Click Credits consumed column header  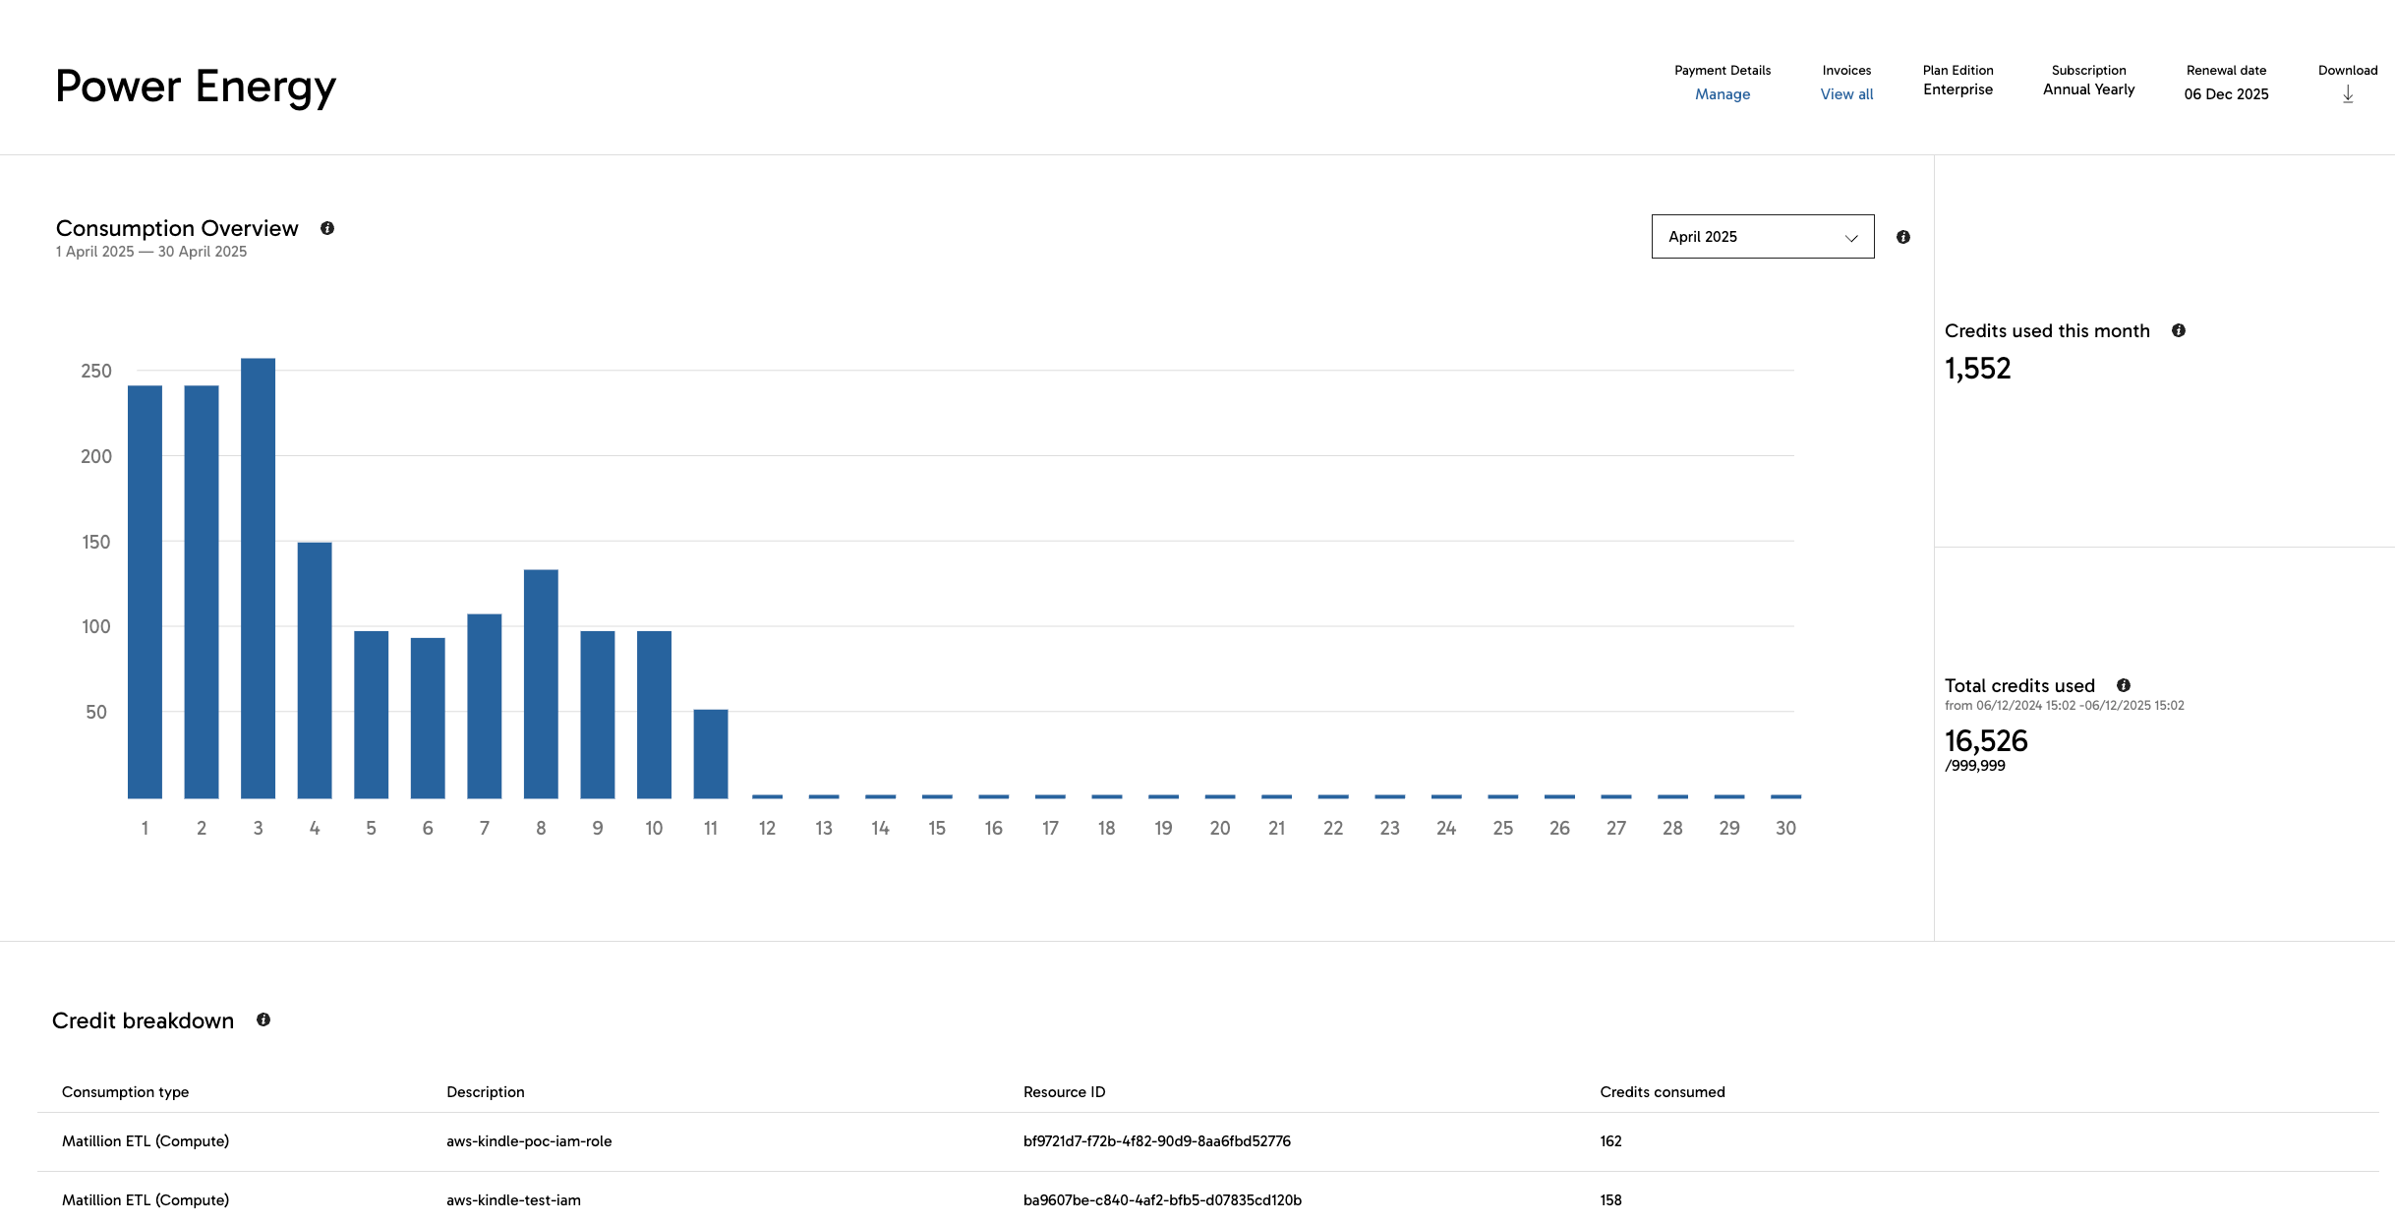(x=1662, y=1092)
